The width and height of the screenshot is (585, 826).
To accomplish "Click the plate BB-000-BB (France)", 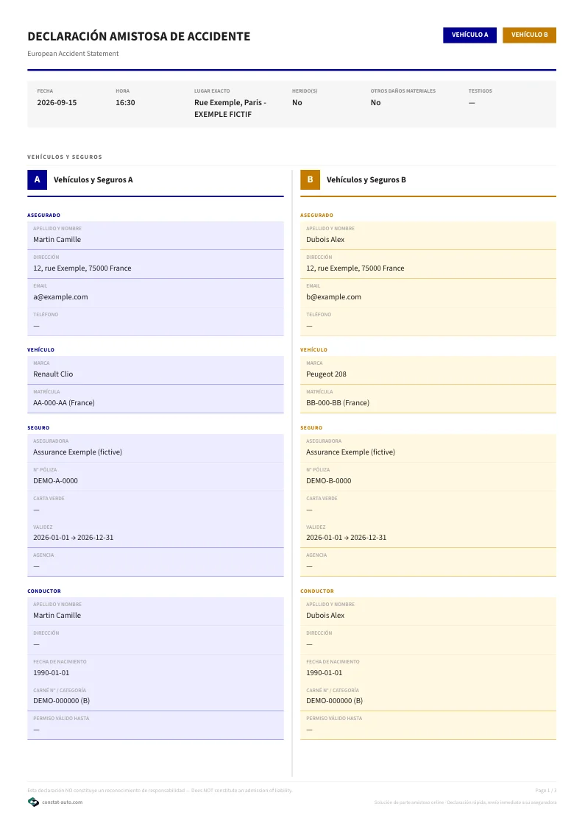I will tap(338, 403).
